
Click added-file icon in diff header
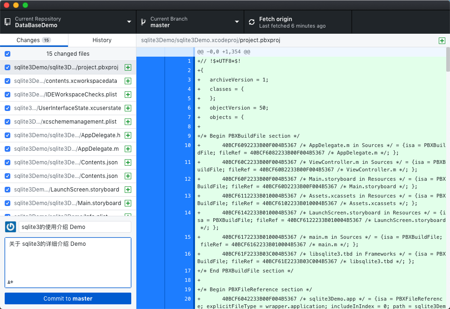442,41
